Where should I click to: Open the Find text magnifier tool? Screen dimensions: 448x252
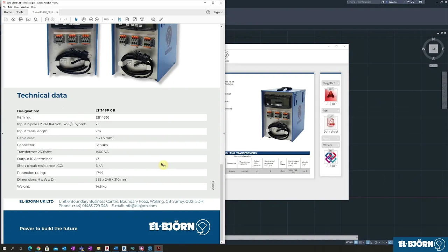tap(36, 20)
